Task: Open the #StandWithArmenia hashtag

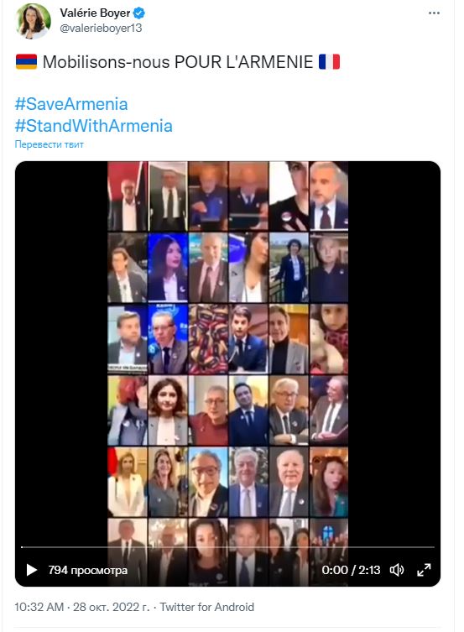Action: pyautogui.click(x=94, y=126)
